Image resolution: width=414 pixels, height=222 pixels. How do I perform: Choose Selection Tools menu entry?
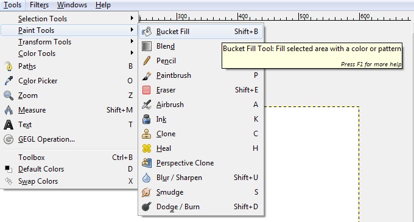coord(69,19)
